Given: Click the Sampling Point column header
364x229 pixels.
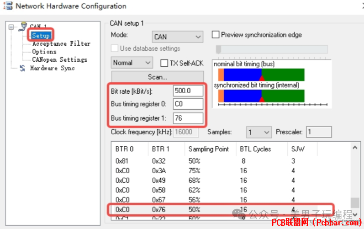Looking at the screenshot, I should pos(211,149).
